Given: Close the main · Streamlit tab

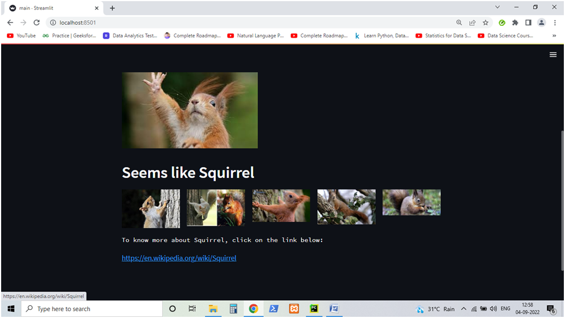Looking at the screenshot, I should click(x=96, y=8).
